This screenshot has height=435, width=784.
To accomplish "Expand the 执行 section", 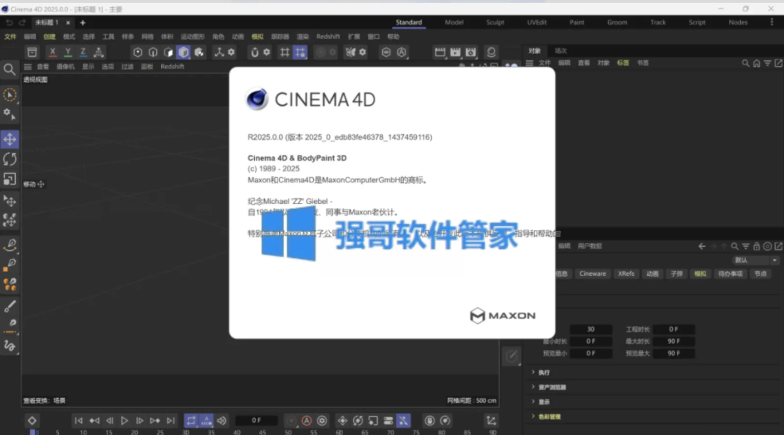I will click(544, 373).
